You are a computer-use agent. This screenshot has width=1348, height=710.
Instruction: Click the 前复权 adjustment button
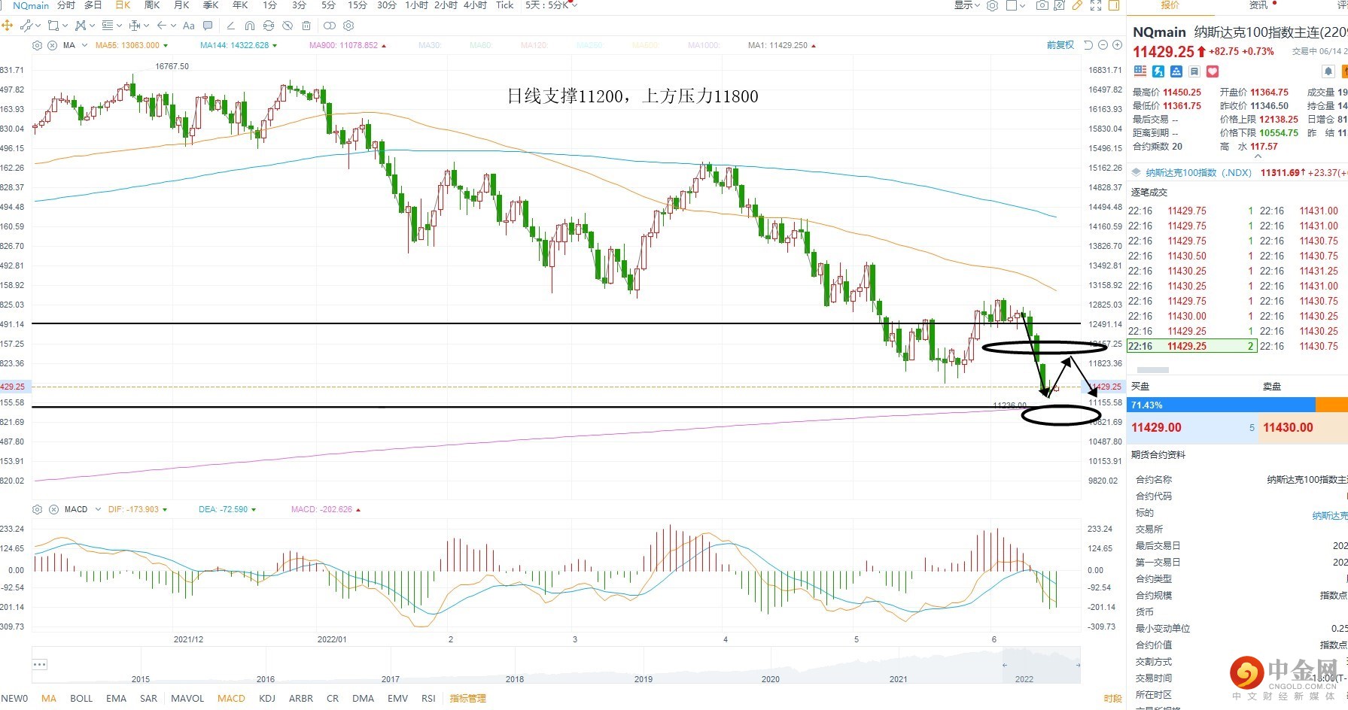coord(1060,45)
